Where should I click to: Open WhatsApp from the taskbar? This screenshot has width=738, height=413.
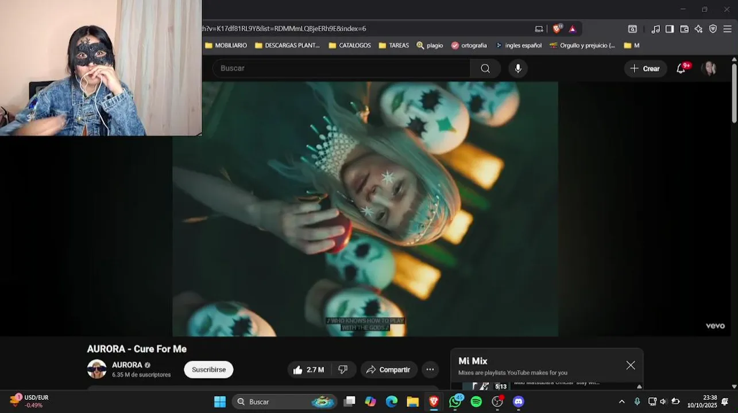(x=455, y=402)
